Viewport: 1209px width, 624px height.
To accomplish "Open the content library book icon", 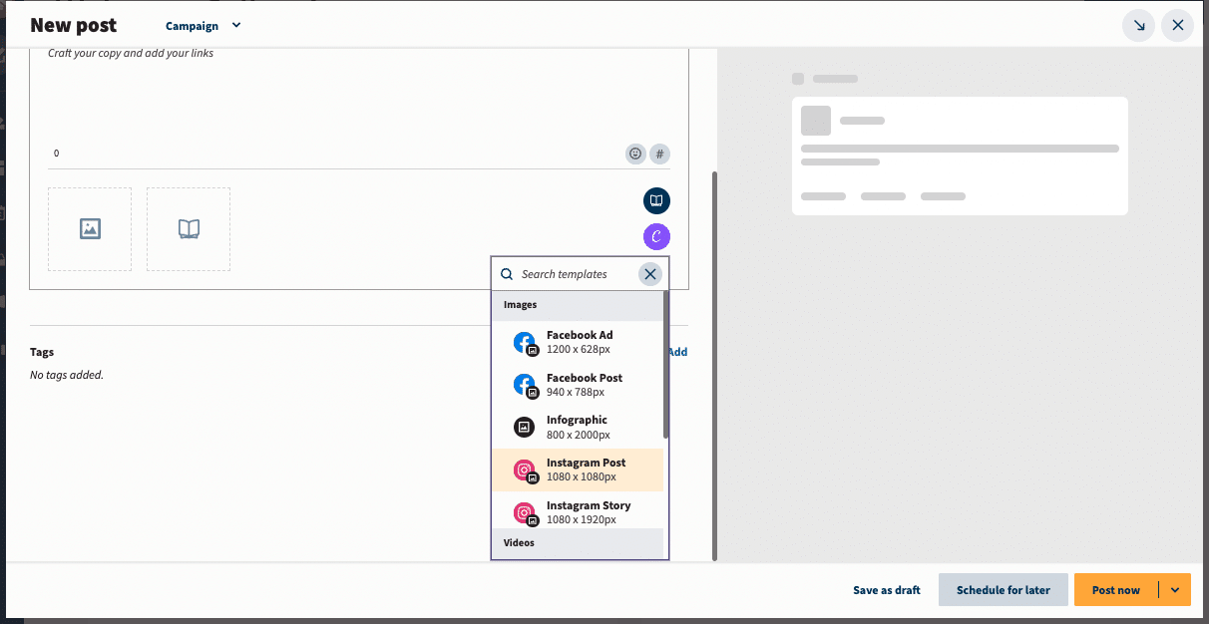I will point(656,200).
